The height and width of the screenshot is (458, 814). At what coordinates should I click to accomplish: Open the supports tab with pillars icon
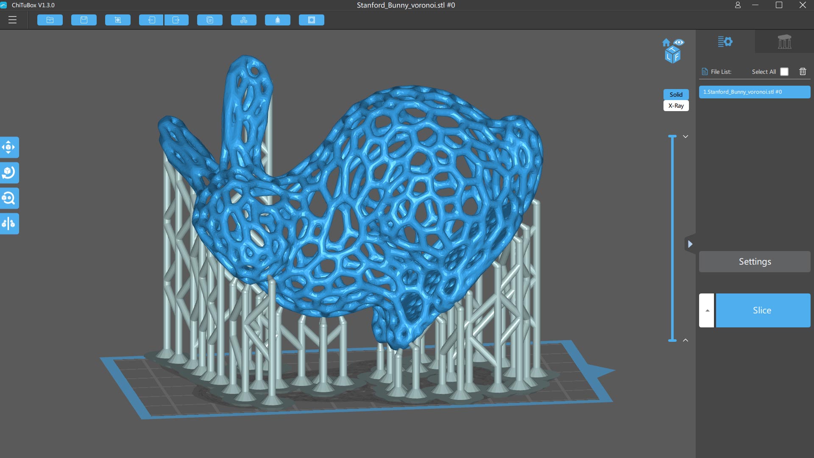(784, 42)
